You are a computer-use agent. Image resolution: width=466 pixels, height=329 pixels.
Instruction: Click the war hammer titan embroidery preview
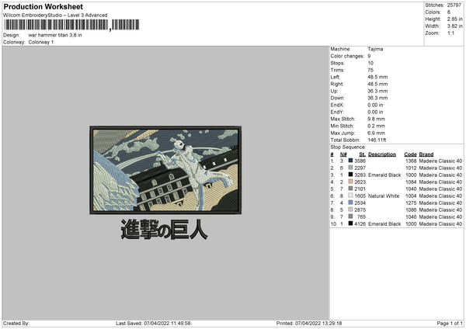[x=165, y=170]
